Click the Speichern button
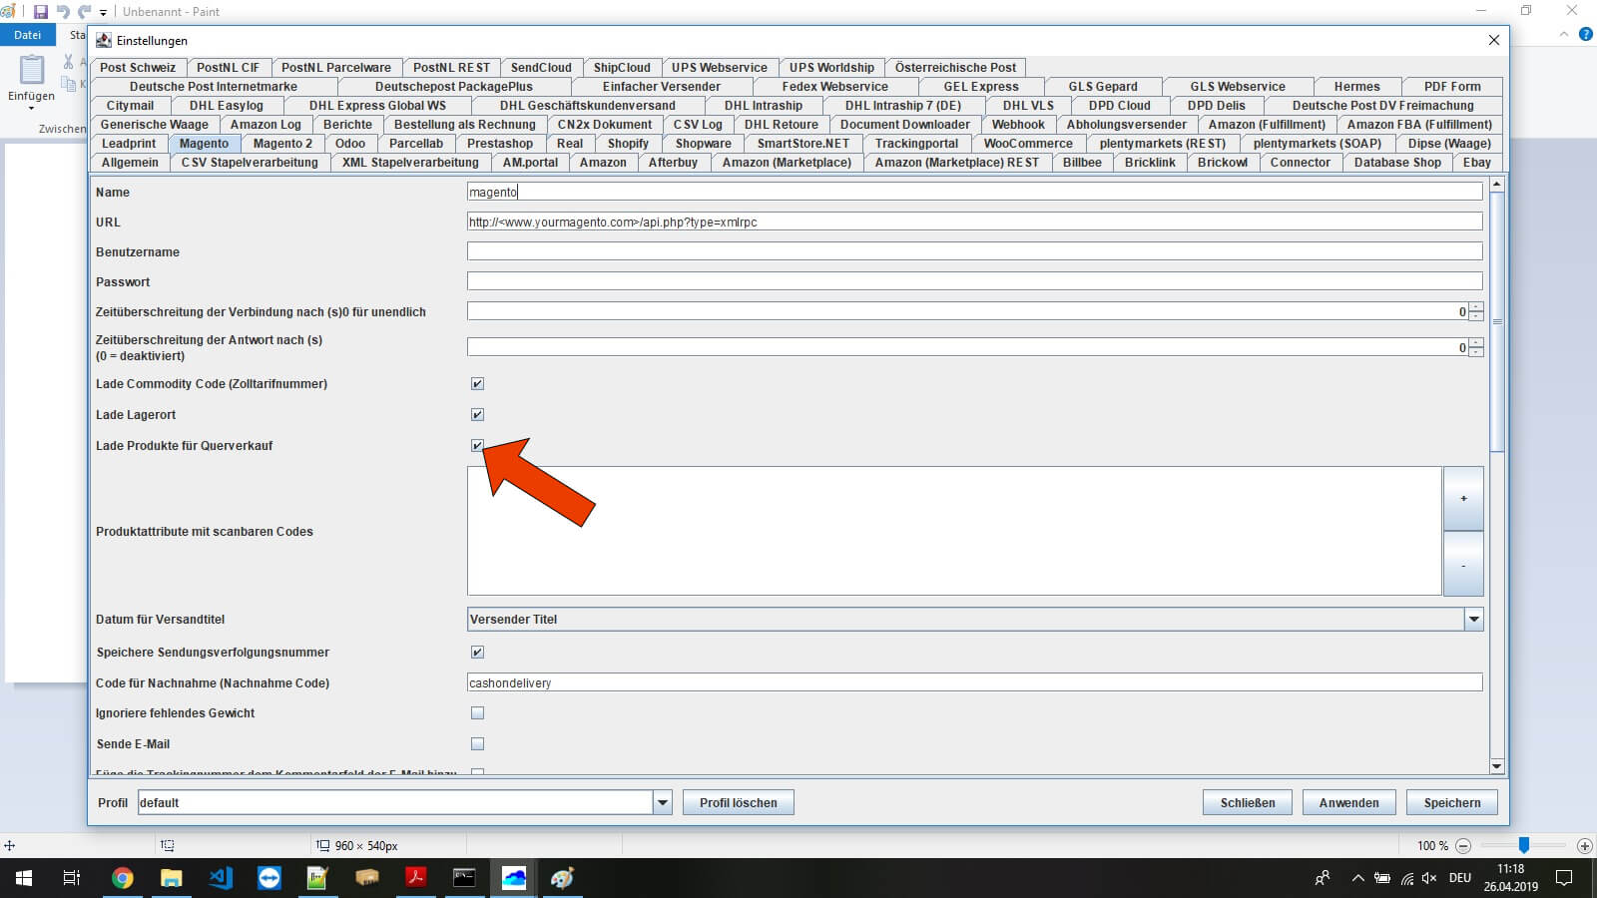 pyautogui.click(x=1452, y=803)
